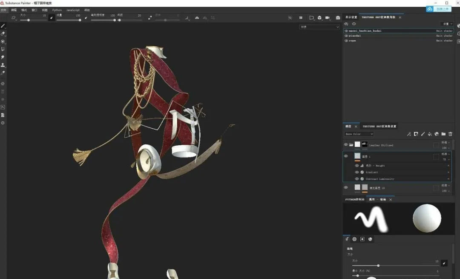Click the brush stroke preview thumbnail
Screen dimensions: 460x279
click(x=371, y=219)
